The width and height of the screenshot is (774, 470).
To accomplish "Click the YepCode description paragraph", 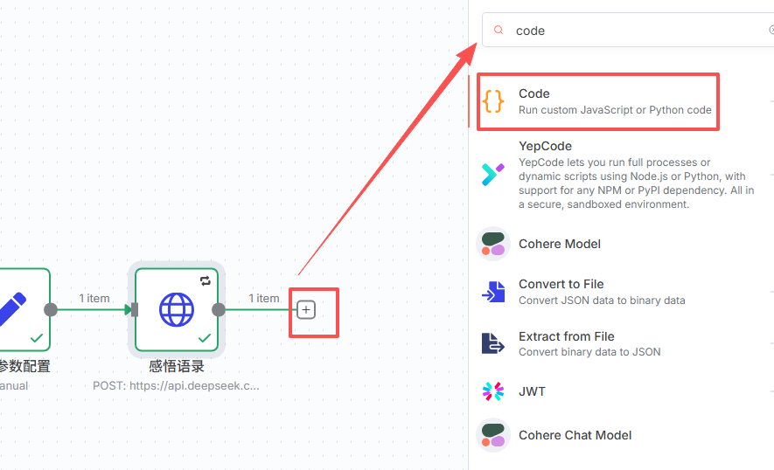I will pyautogui.click(x=637, y=183).
